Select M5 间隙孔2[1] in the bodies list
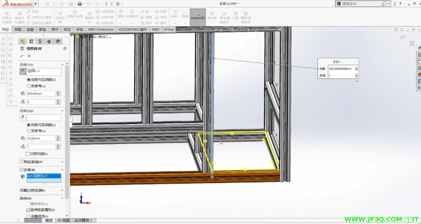Screen dimensions: 421x224 pyautogui.click(x=44, y=176)
